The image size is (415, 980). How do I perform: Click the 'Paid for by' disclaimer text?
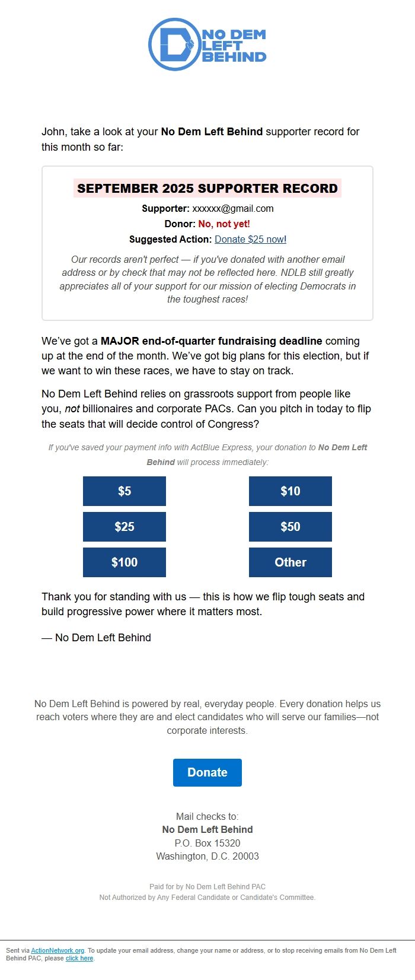pos(207,887)
